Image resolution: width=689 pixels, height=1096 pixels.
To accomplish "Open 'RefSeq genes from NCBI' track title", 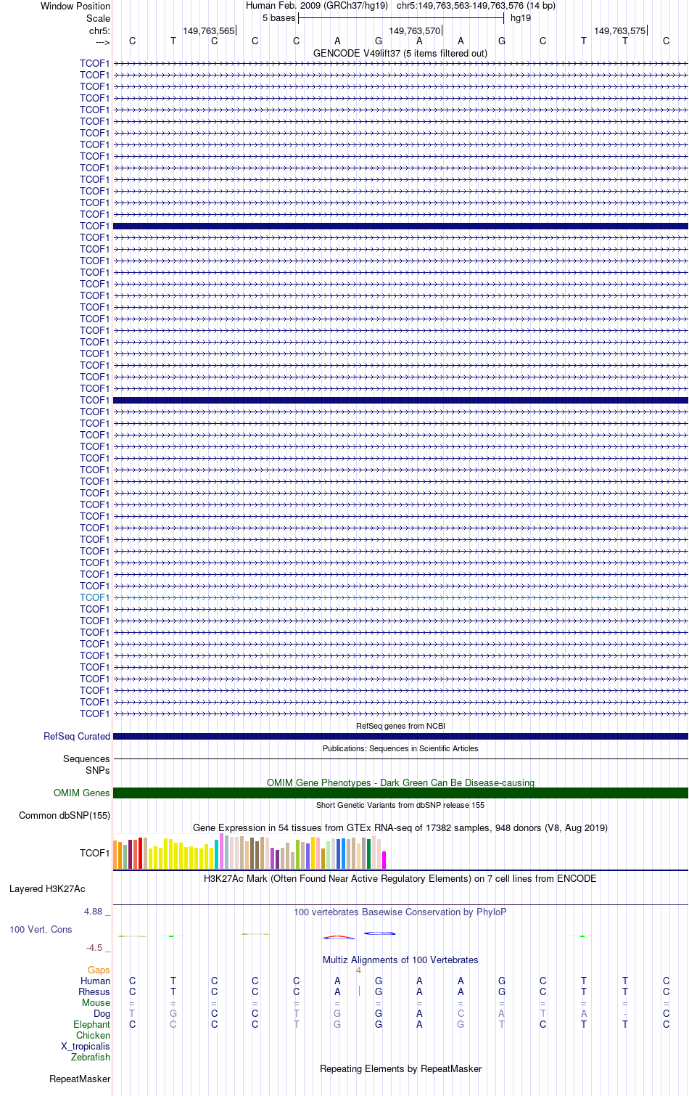I will 400,726.
